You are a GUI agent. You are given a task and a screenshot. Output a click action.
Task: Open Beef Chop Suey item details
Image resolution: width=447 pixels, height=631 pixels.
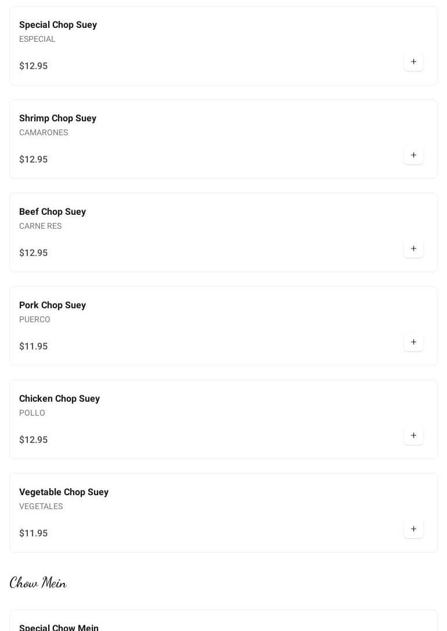point(52,212)
